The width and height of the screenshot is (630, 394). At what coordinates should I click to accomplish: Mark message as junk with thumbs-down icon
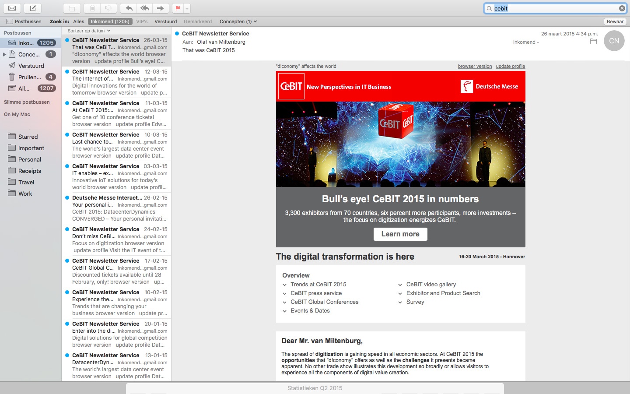click(x=109, y=8)
